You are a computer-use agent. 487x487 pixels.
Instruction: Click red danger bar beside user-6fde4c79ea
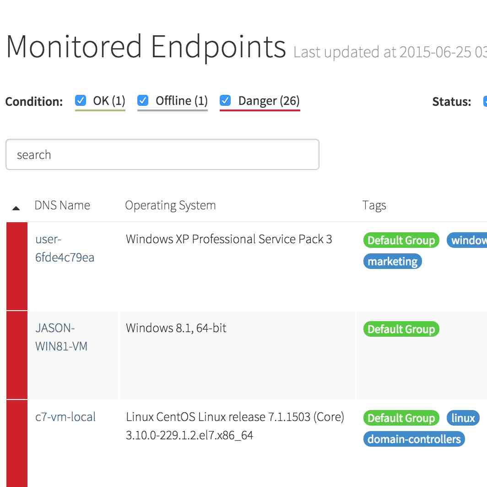(17, 266)
